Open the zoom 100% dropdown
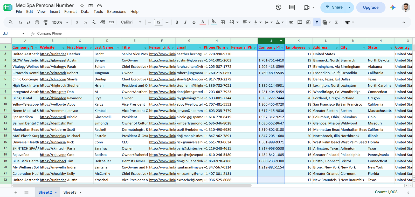This screenshot has width=415, height=197. pos(60,22)
